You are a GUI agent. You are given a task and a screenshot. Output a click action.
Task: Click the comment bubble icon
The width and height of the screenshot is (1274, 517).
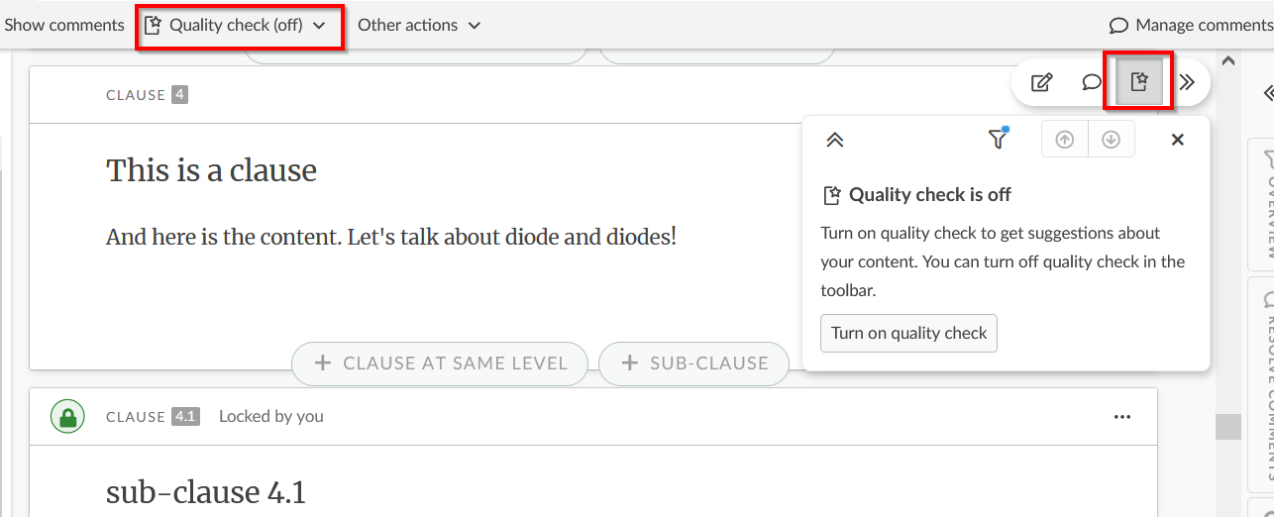click(x=1091, y=82)
